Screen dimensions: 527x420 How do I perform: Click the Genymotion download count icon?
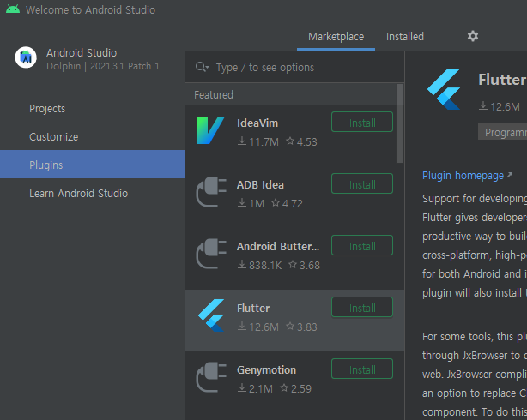242,388
